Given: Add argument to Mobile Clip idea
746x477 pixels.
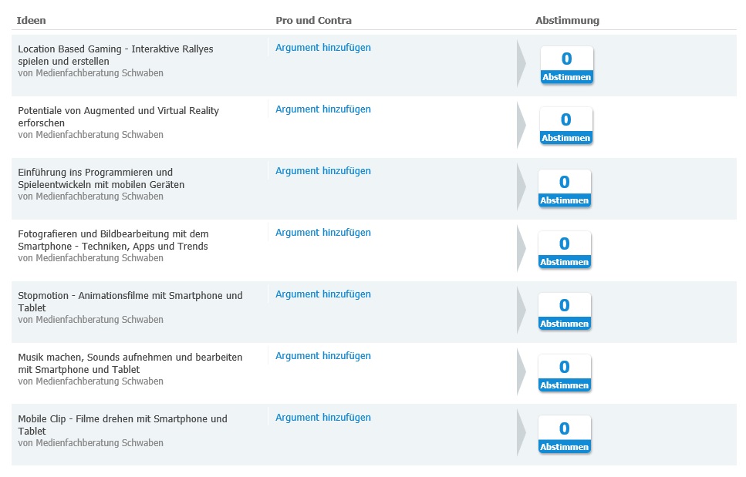Looking at the screenshot, I should [x=323, y=418].
